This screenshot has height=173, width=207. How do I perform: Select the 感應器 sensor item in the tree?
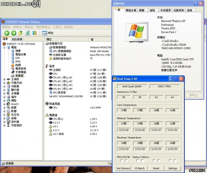pos(19,76)
